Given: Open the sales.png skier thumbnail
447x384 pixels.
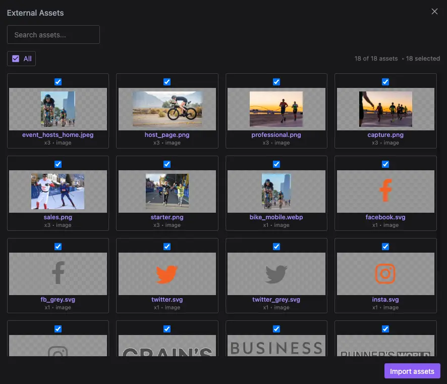Looking at the screenshot, I should point(58,191).
